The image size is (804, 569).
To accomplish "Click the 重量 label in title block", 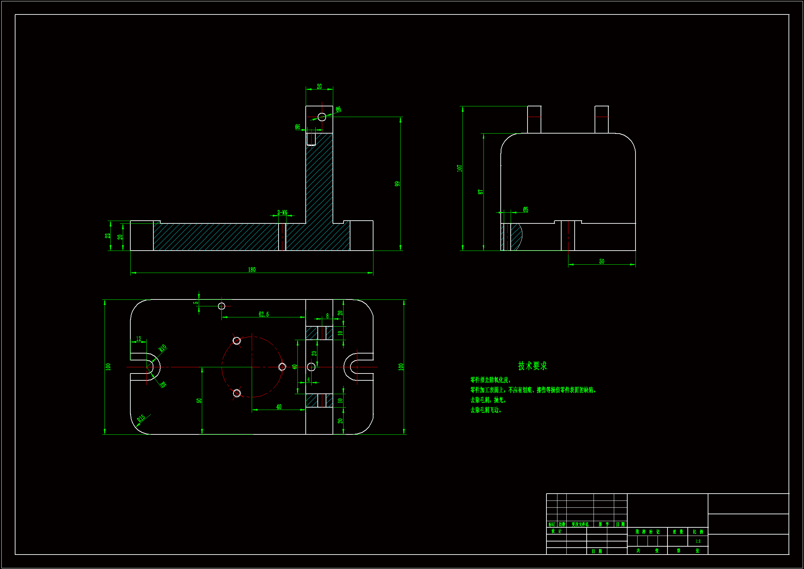I will tap(677, 532).
